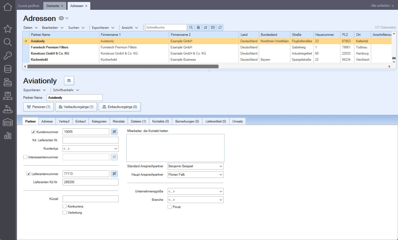Open favorites via the star sidebar icon
398x240 pixels.
point(8,29)
